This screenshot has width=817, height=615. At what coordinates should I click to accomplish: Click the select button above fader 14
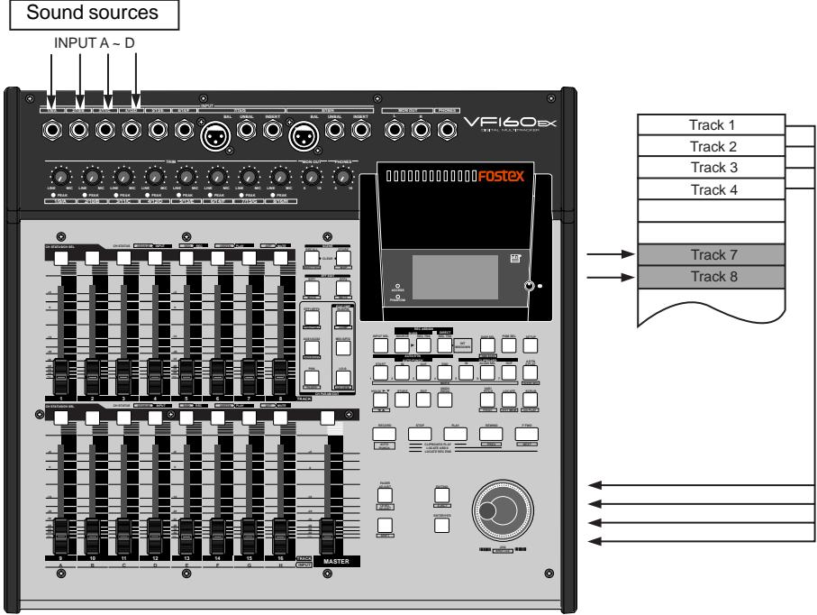click(218, 418)
